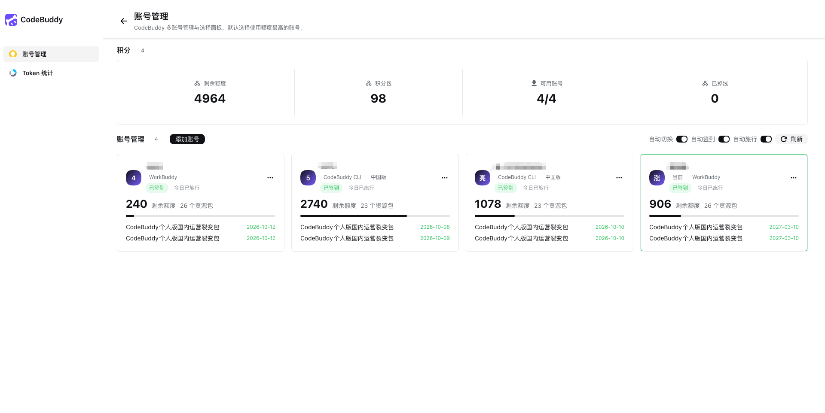The height and width of the screenshot is (413, 825).
Task: Click the 98 积分包 value
Action: click(x=378, y=99)
